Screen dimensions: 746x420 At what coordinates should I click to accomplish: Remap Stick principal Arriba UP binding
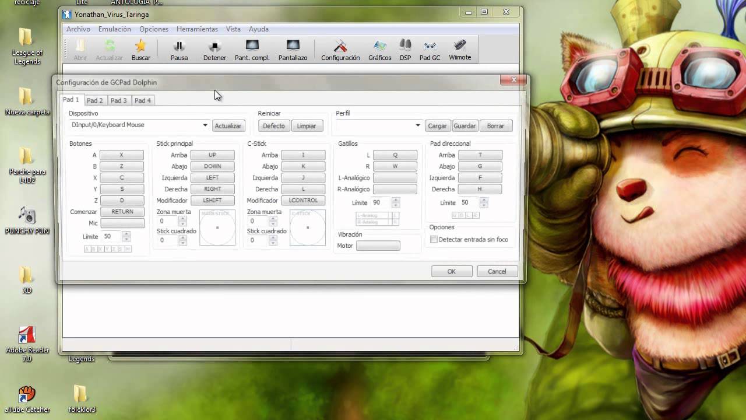213,155
